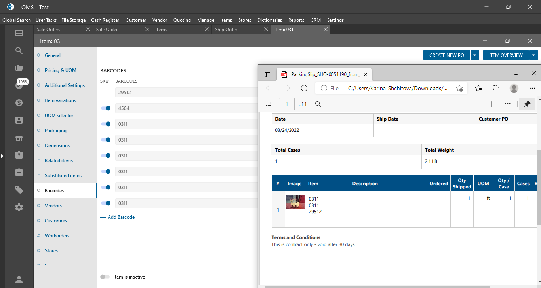Zoom in on the PDF with plus icon

[492, 104]
